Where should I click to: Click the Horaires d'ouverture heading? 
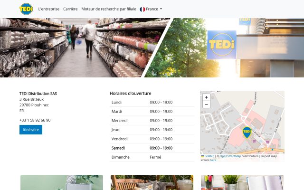pos(131,93)
